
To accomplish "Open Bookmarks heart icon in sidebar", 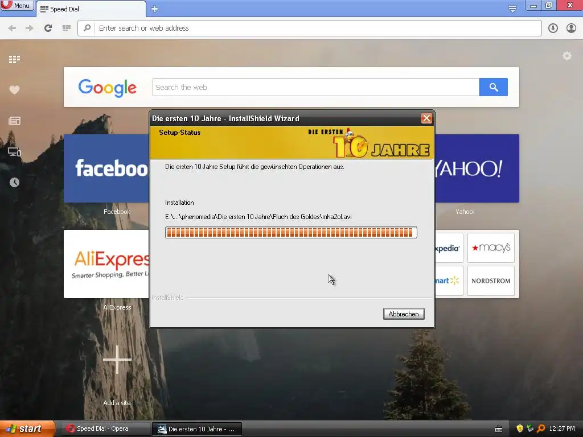I will pos(14,90).
